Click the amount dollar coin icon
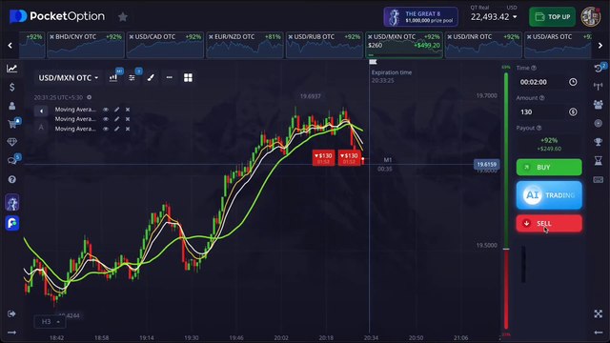 tap(573, 111)
